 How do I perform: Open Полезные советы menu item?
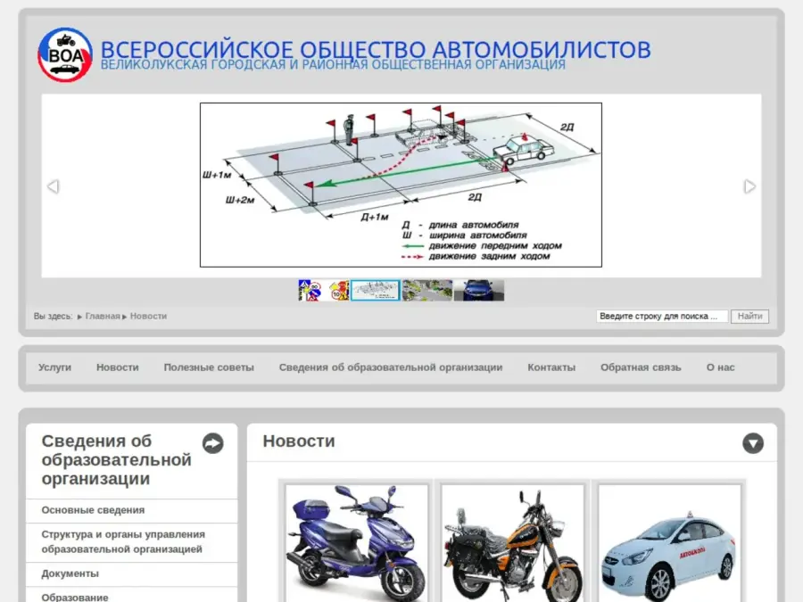point(209,367)
